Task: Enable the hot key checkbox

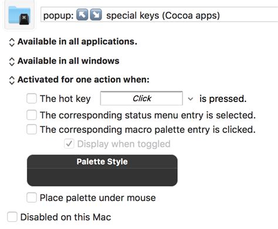Action: click(32, 98)
